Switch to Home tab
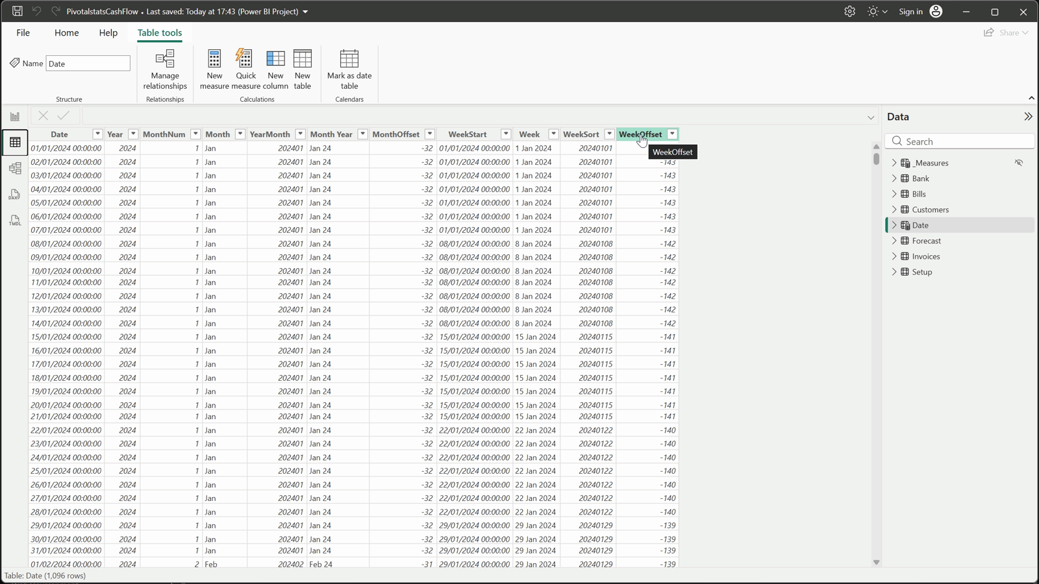The width and height of the screenshot is (1039, 584). point(66,32)
